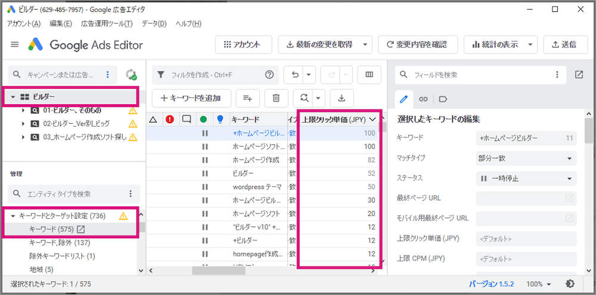
Task: Click warning icon next to キーワードとターゲット設定
Action: click(123, 216)
